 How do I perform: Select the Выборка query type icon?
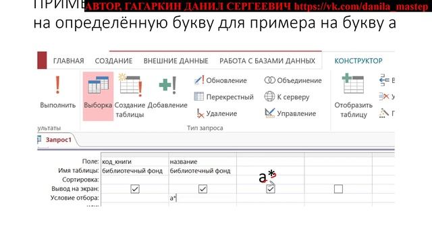(98, 85)
